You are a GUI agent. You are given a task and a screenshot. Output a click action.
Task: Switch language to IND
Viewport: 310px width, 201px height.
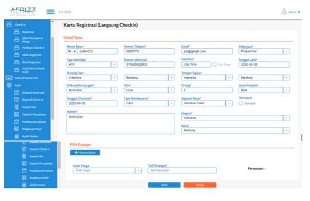pyautogui.click(x=68, y=12)
